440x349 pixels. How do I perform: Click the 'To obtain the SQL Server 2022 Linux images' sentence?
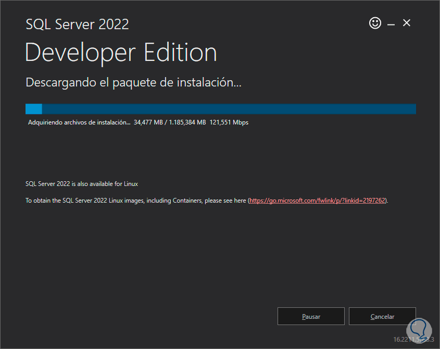tap(135, 201)
